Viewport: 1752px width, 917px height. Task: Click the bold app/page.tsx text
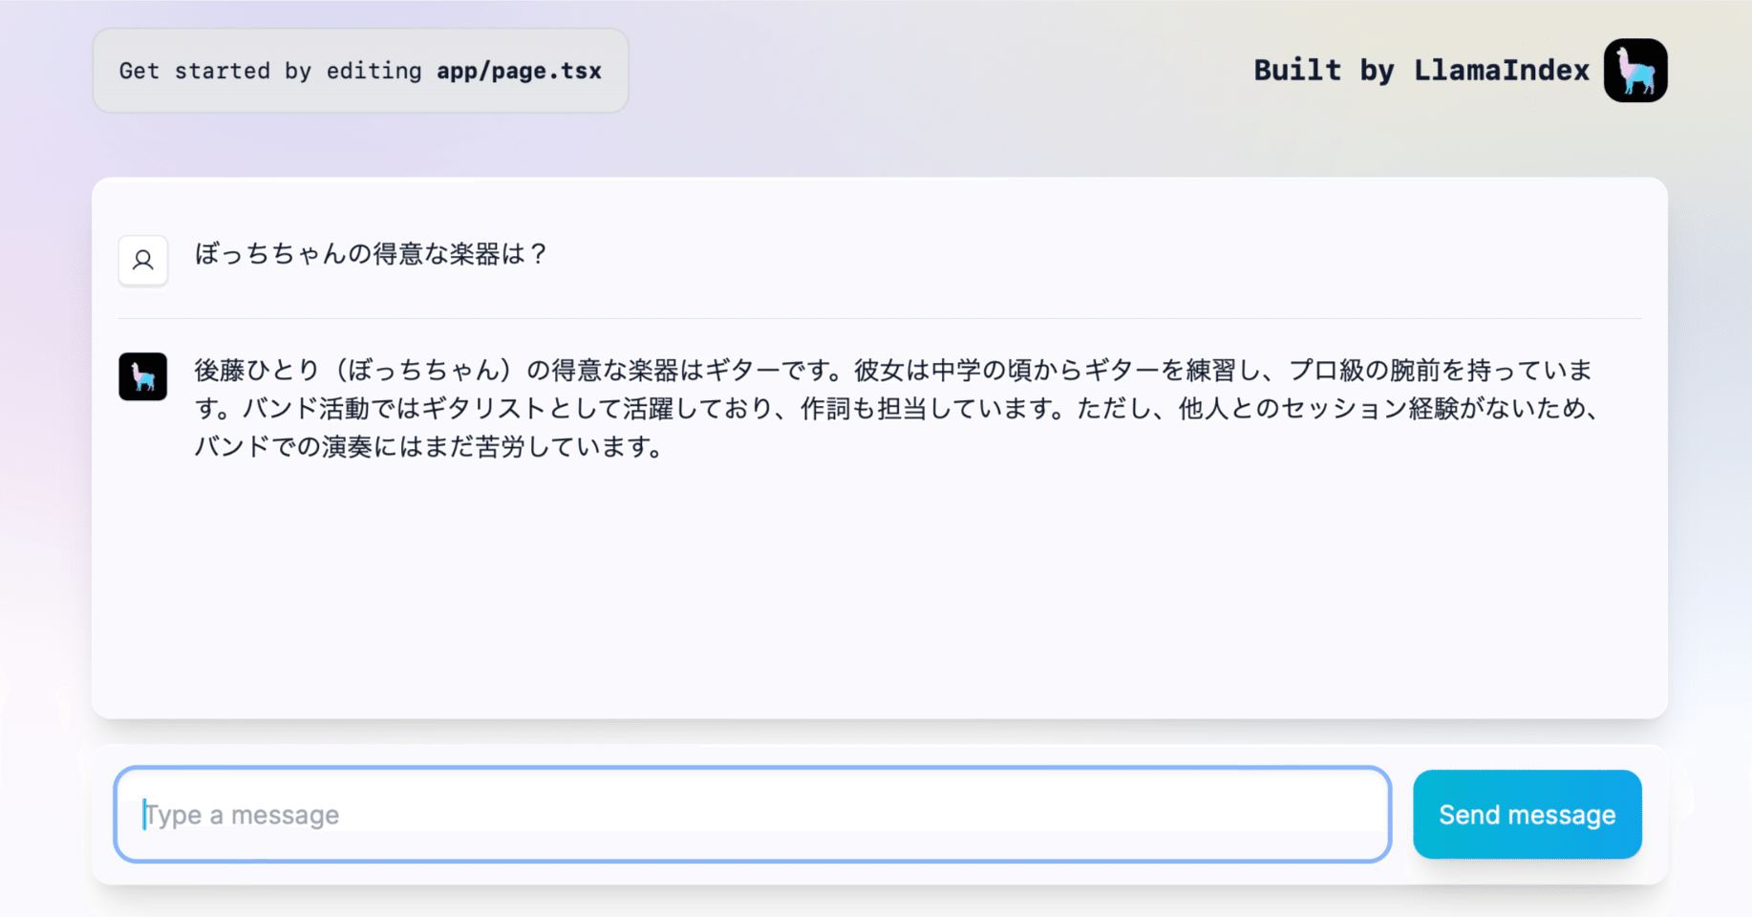click(520, 70)
